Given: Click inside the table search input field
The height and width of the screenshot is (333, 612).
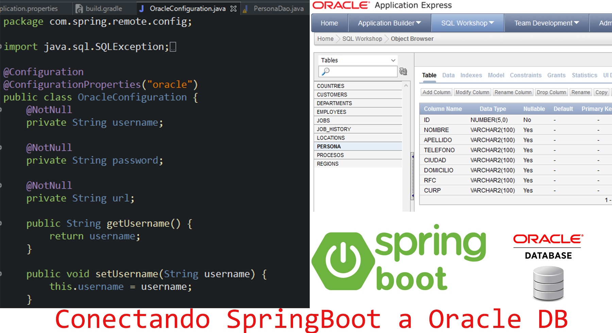Looking at the screenshot, I should pos(360,71).
